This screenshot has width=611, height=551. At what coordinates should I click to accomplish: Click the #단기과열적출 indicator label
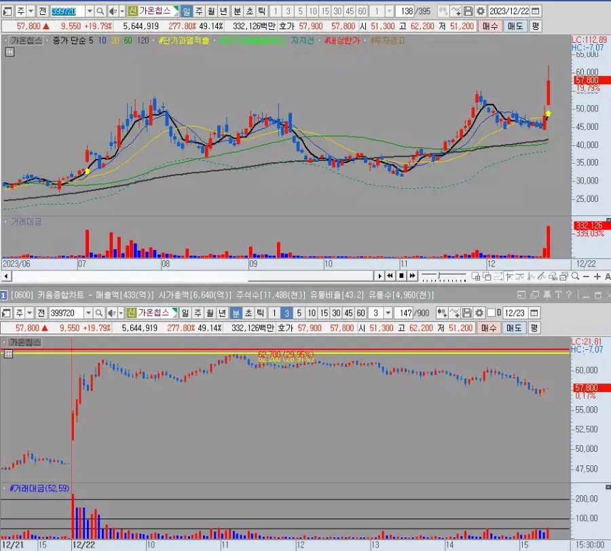184,40
